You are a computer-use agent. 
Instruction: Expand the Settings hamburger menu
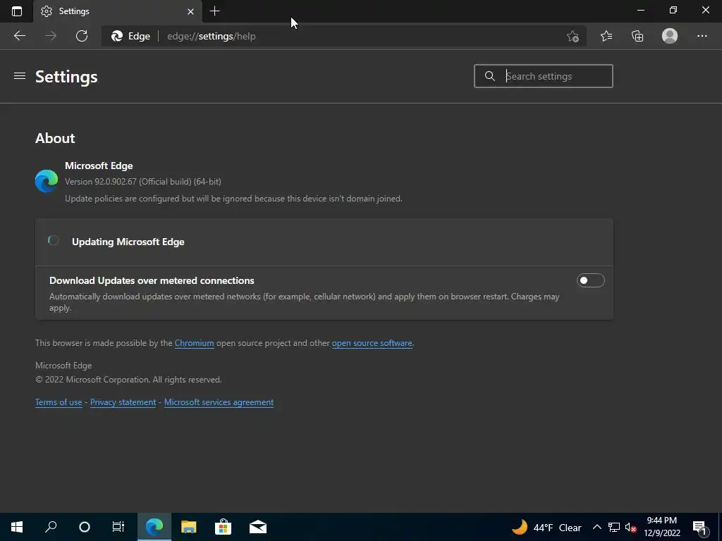[19, 76]
